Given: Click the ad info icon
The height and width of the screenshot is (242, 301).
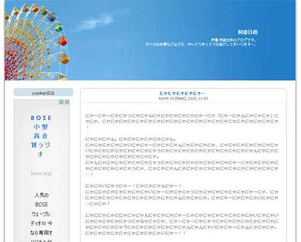Looking at the screenshot, I should pyautogui.click(x=61, y=102).
